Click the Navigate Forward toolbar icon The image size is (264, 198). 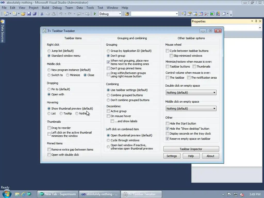(x=87, y=14)
